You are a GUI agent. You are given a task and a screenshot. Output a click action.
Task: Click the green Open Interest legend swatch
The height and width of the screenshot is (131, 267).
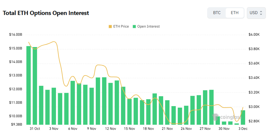pyautogui.click(x=135, y=26)
